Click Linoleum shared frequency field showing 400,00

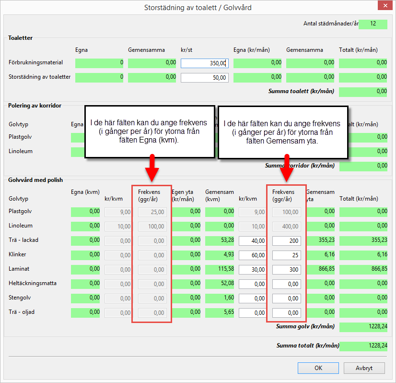tap(286, 227)
